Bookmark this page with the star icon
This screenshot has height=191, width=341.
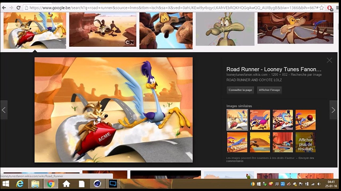[x=322, y=8]
